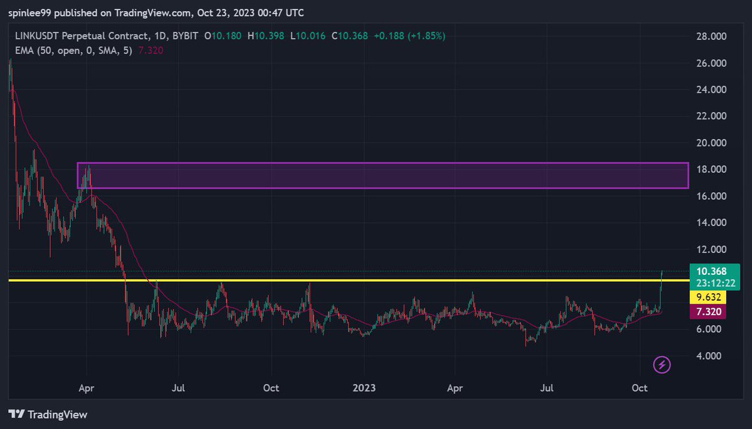Click the spinlee99 author attribution text
This screenshot has width=752, height=429.
click(28, 13)
